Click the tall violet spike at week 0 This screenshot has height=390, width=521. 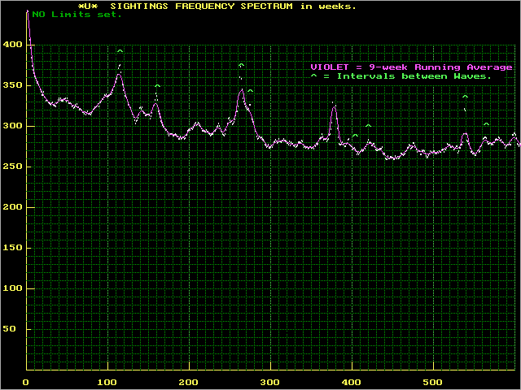click(x=28, y=15)
